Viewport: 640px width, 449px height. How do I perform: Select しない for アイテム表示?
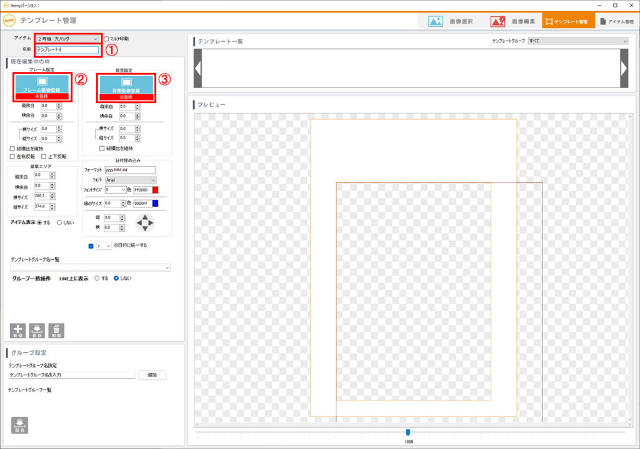60,222
